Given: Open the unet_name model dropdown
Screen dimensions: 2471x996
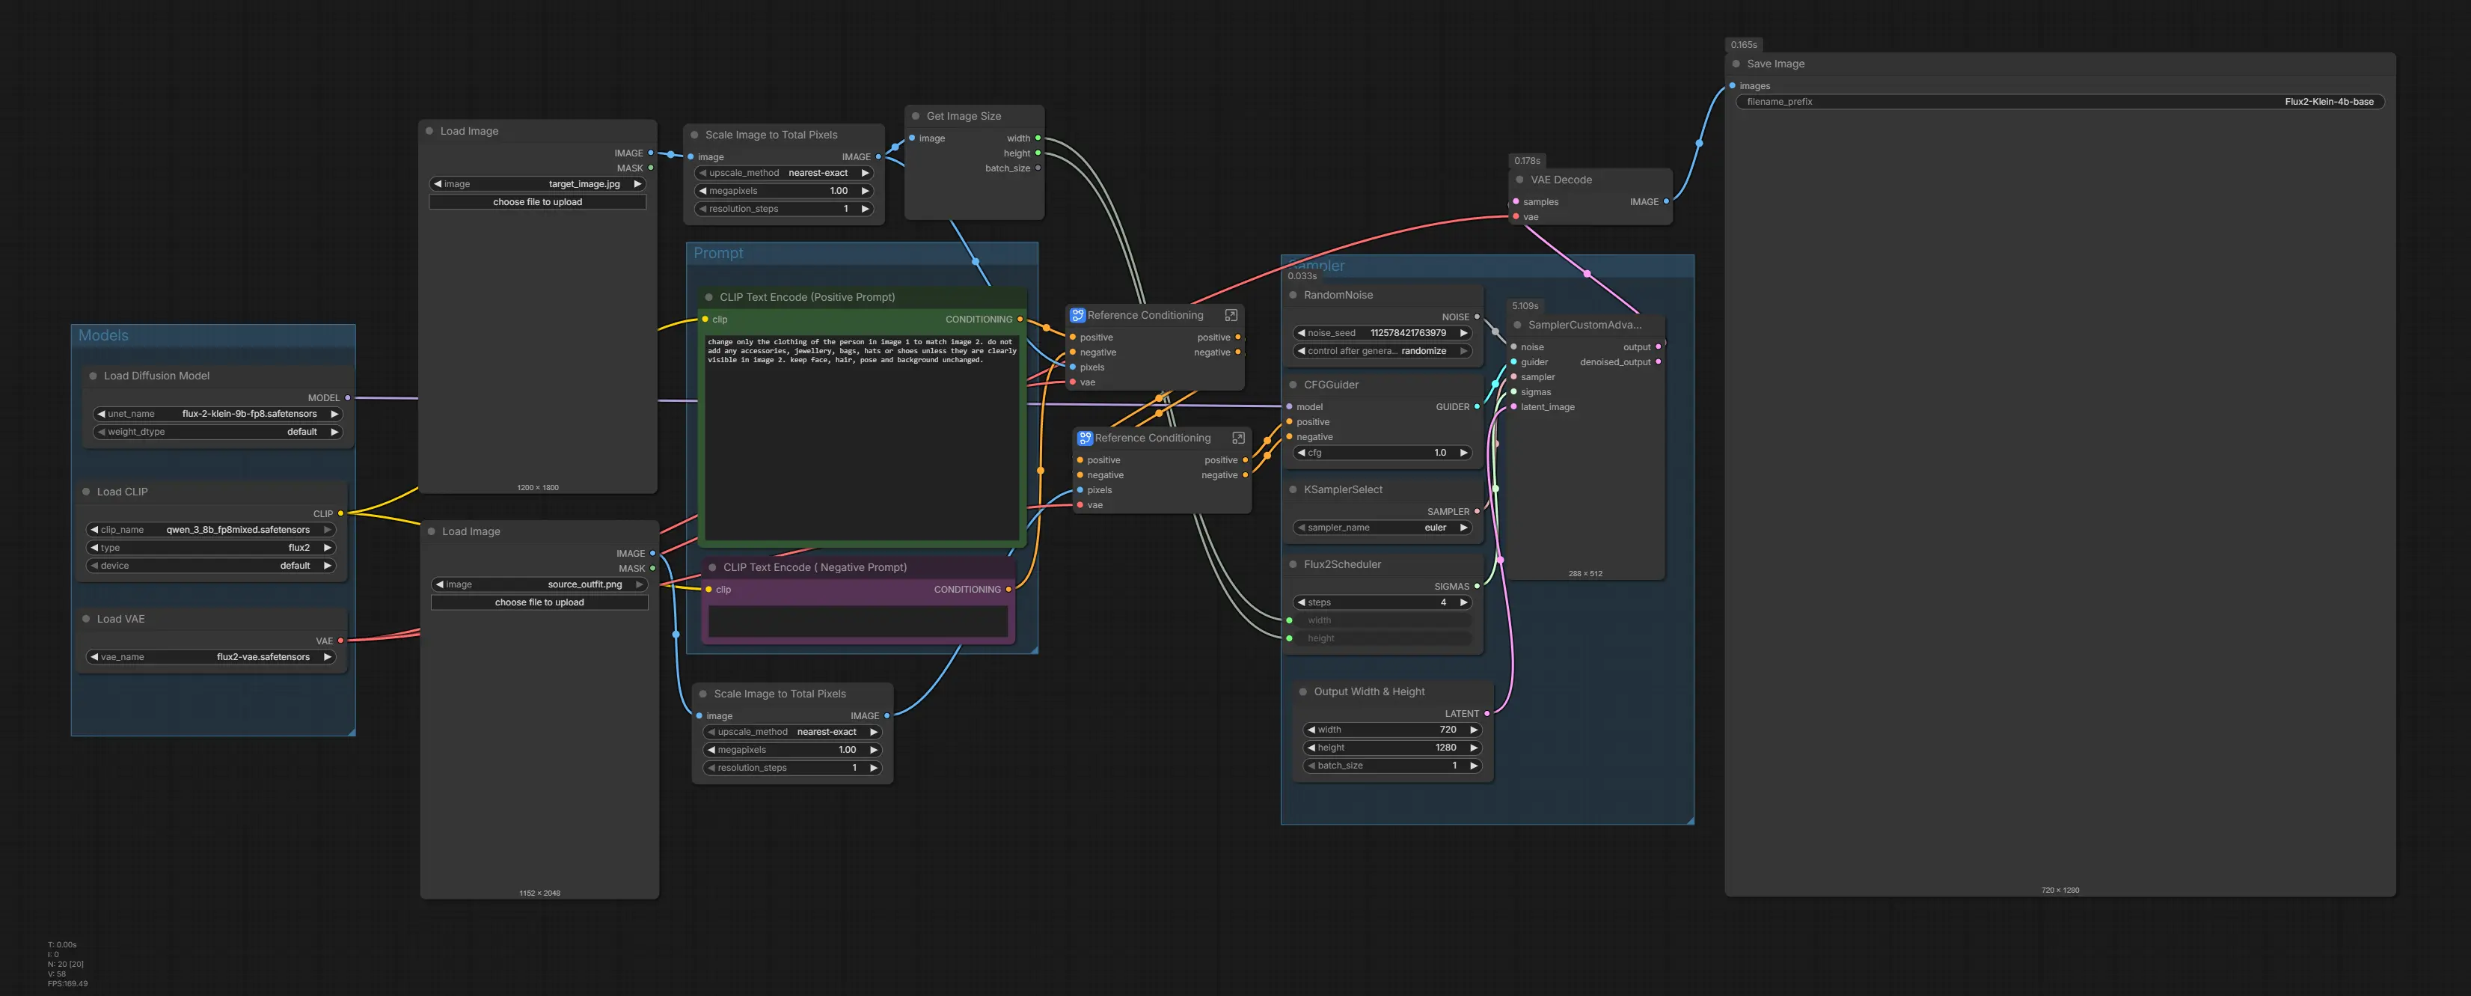Looking at the screenshot, I should pos(218,414).
